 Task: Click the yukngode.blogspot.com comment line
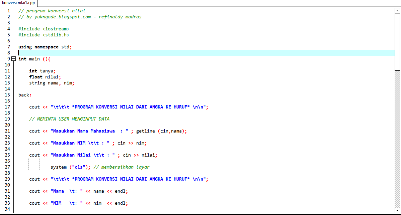pos(80,17)
